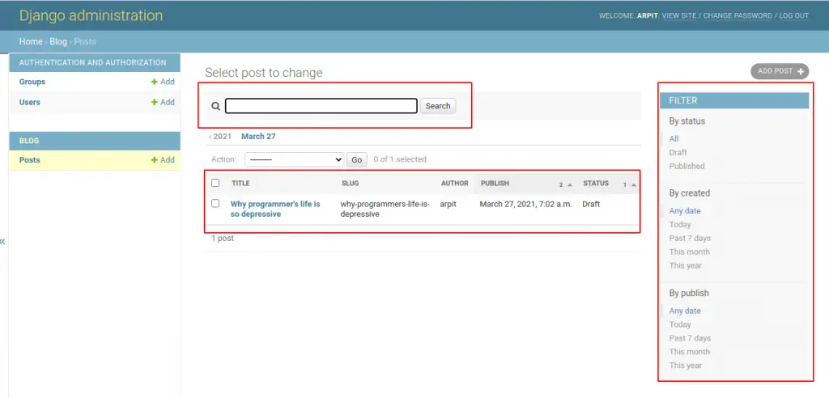Toggle Publish column sort arrow
This screenshot has height=398, width=829.
pyautogui.click(x=569, y=185)
